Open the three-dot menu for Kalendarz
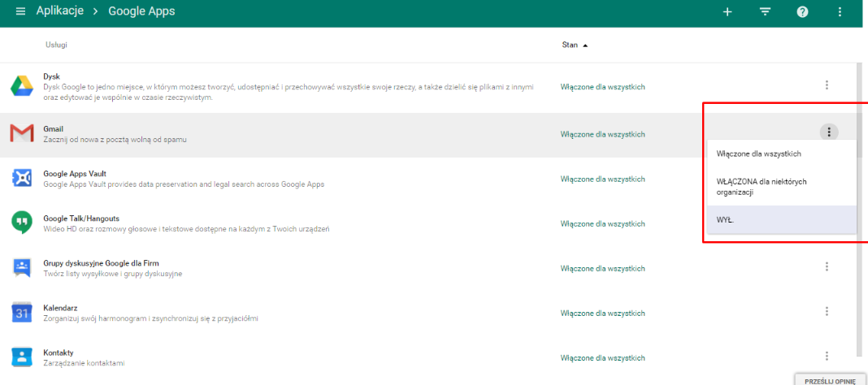Viewport: 868px width, 385px height. (827, 311)
